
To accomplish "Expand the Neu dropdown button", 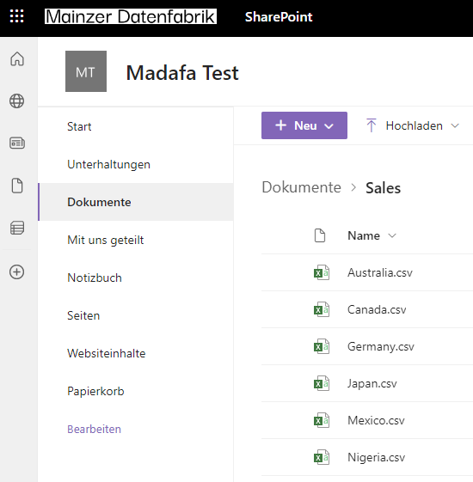I will coord(304,125).
